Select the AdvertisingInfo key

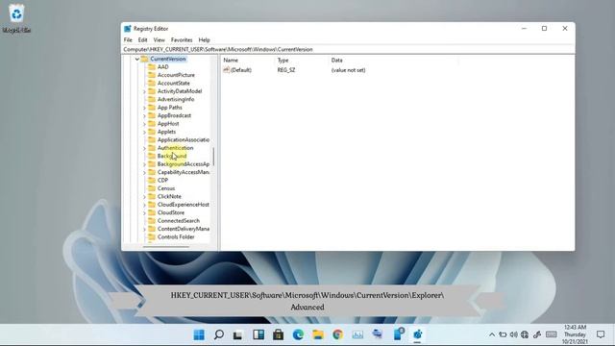pyautogui.click(x=176, y=99)
